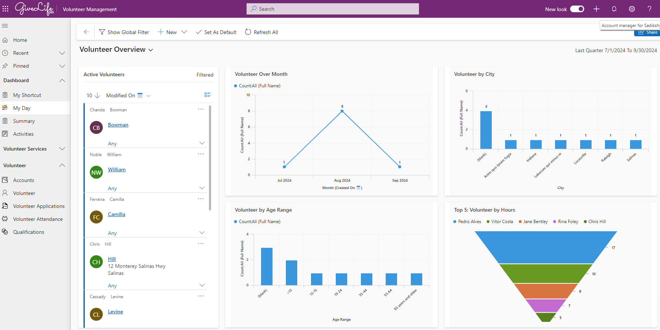Open the New button dropdown arrow
Image resolution: width=660 pixels, height=330 pixels.
184,32
